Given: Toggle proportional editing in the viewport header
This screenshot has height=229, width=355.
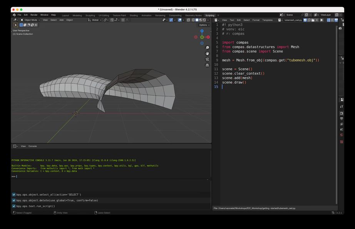Looking at the screenshot, I should coord(123,20).
